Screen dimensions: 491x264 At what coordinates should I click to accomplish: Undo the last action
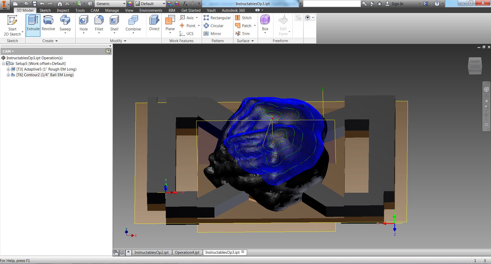click(x=42, y=4)
